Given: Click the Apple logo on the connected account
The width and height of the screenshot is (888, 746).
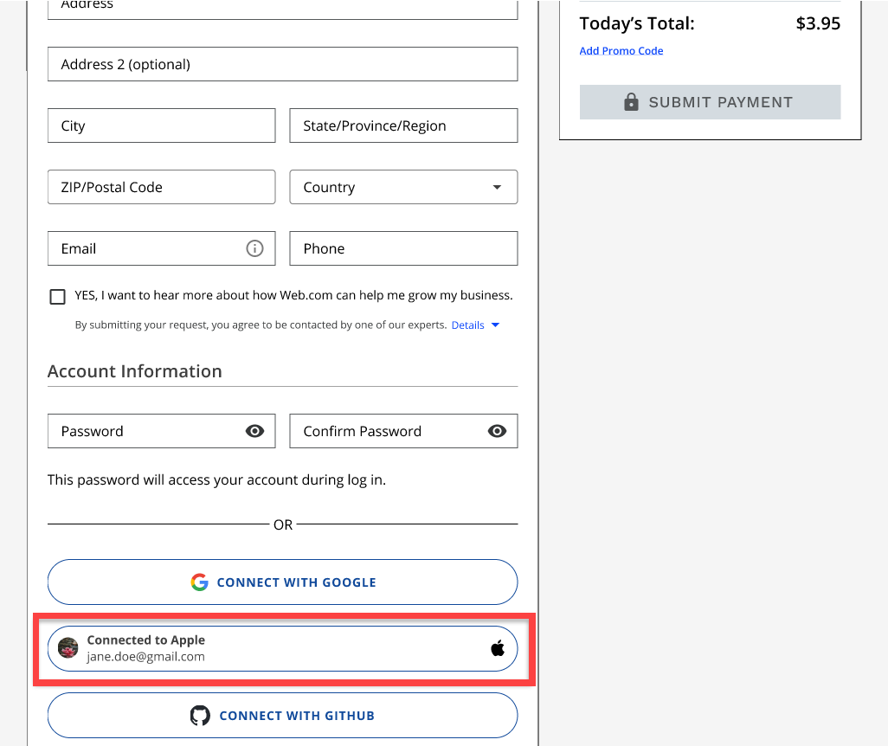Looking at the screenshot, I should [498, 647].
